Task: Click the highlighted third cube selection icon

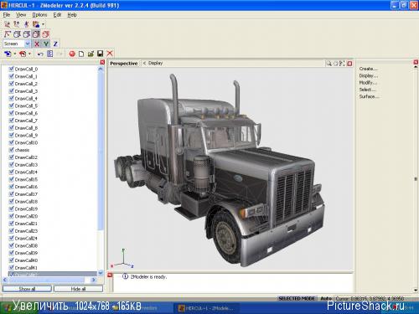Action: tap(36, 34)
